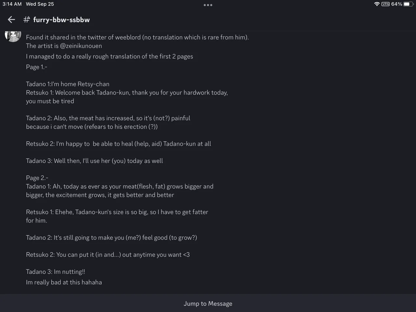Select the "Page 1.-" heading text

tap(37, 67)
